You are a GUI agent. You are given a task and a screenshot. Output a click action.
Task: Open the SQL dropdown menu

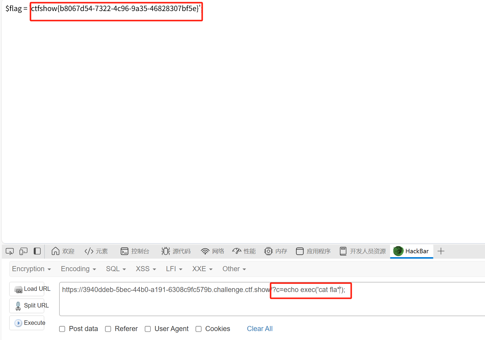point(116,269)
